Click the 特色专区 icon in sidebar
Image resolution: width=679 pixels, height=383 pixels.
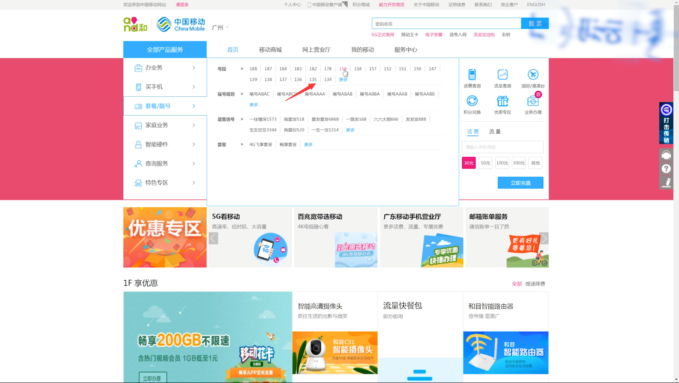[138, 183]
